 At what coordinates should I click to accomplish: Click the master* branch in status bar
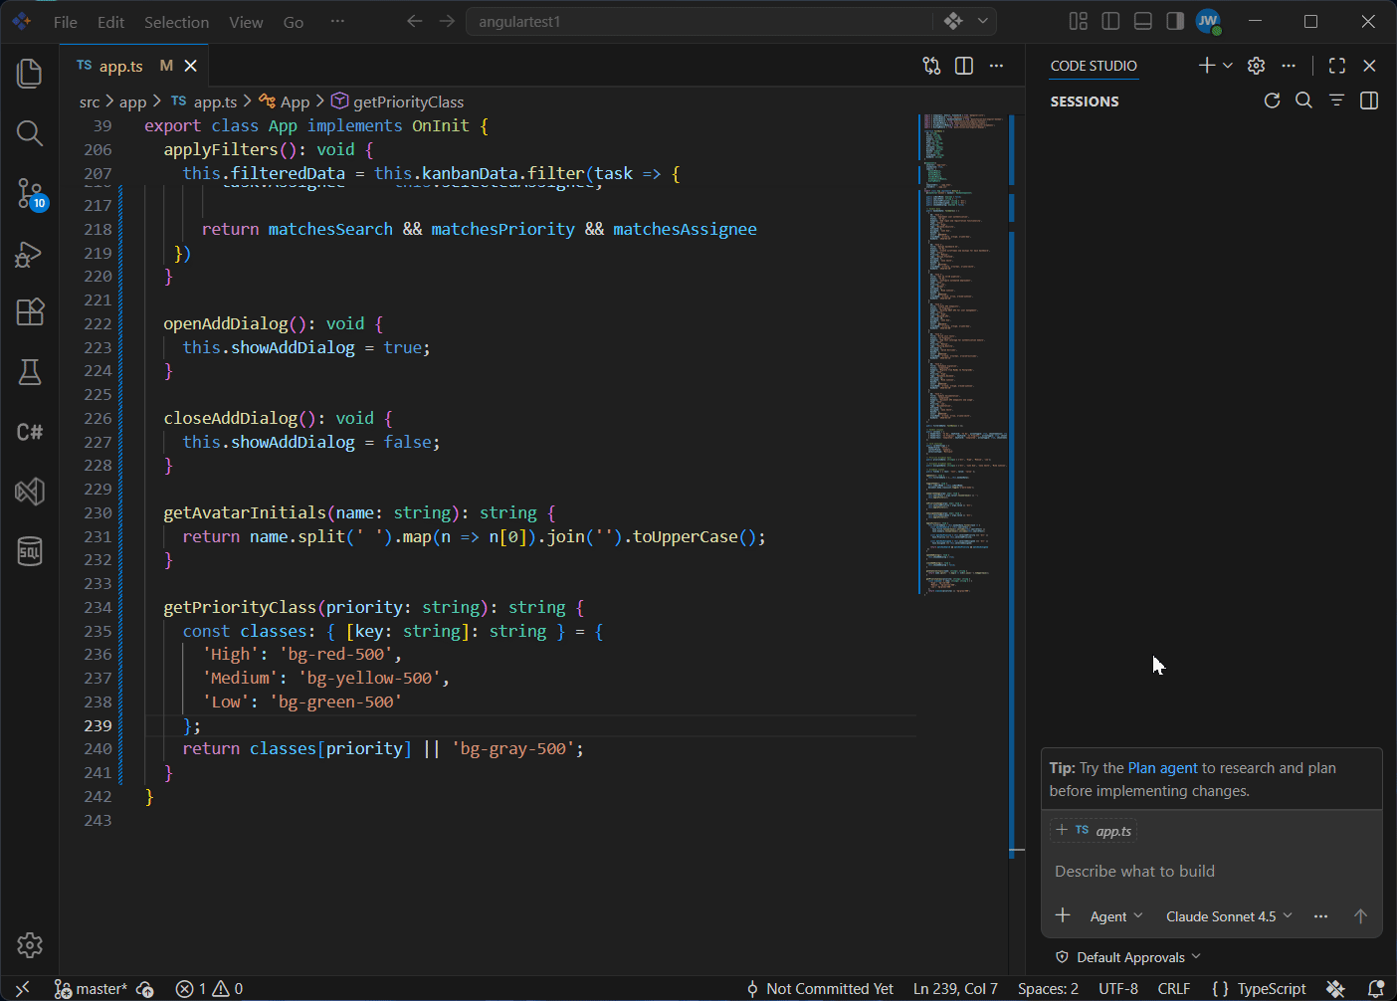click(x=91, y=989)
